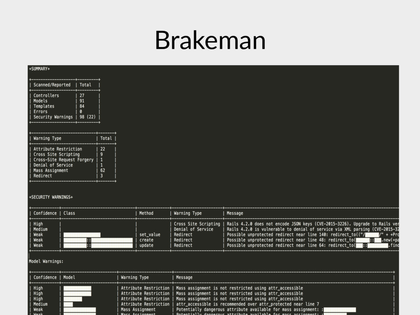Click the Attribute Restriction count row in summary

tap(73, 149)
